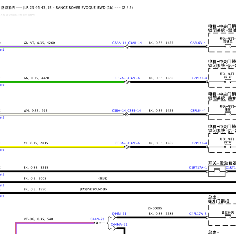
Task: Click the rear-left door switch symbol (后-左)
Action: click(228, 146)
